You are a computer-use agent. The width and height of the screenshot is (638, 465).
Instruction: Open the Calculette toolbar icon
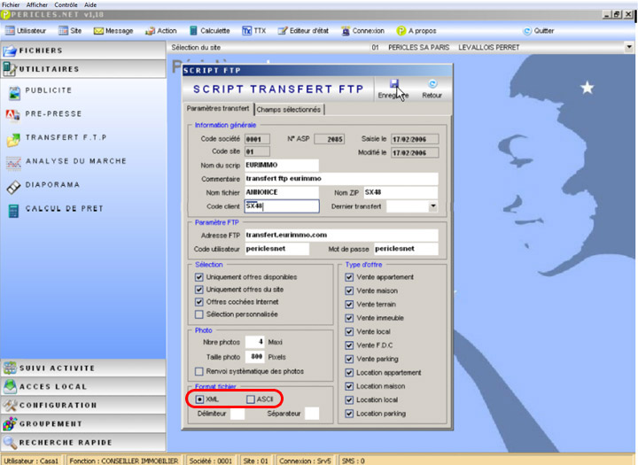209,30
